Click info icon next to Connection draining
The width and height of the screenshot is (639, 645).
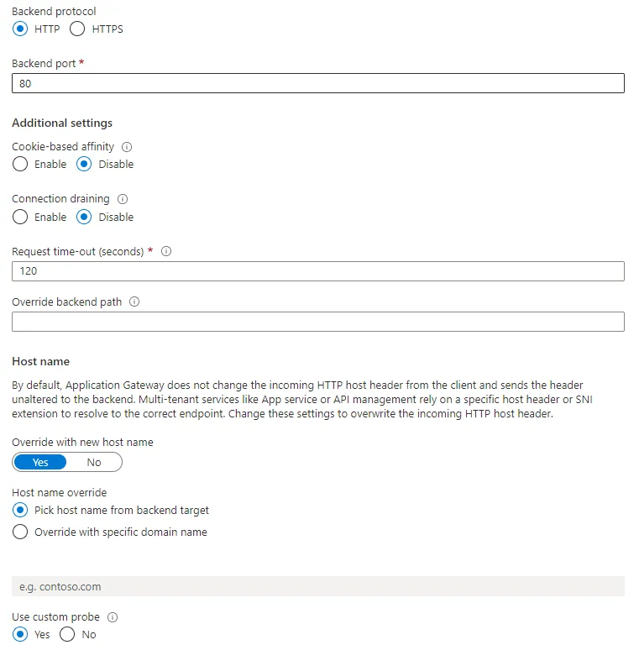pyautogui.click(x=123, y=199)
